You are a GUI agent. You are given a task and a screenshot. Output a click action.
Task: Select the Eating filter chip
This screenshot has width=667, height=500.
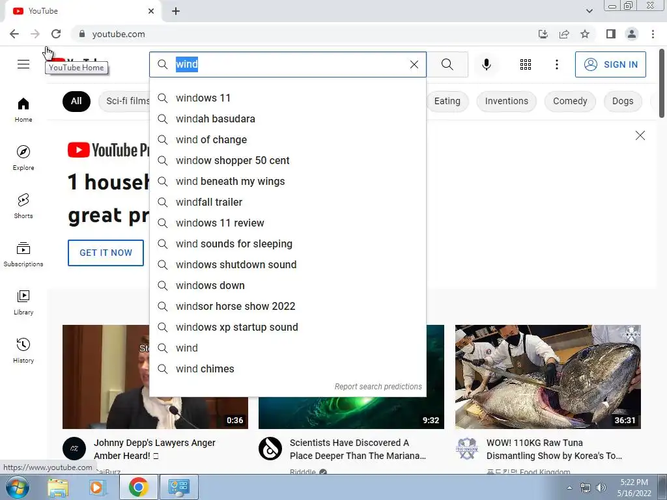[x=447, y=101]
